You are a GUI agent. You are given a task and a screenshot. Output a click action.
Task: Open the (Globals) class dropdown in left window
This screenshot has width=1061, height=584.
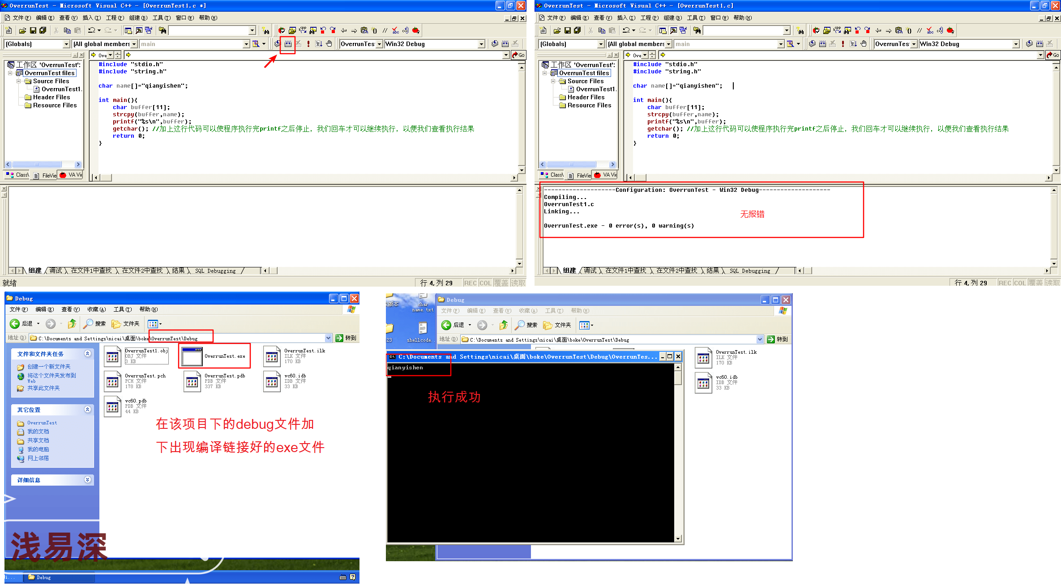tap(66, 44)
